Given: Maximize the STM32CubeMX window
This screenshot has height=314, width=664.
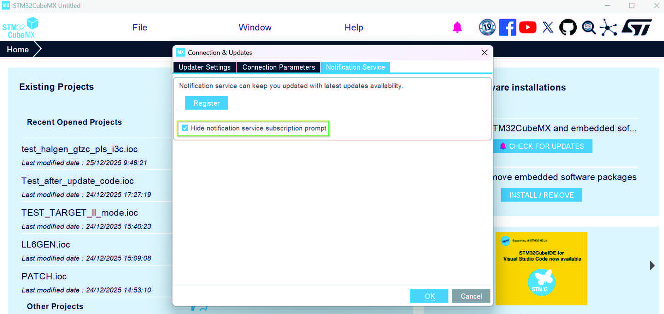Looking at the screenshot, I should coord(631,5).
